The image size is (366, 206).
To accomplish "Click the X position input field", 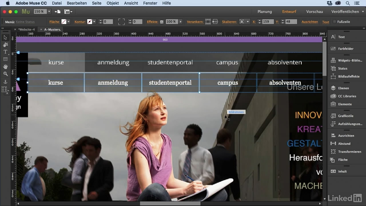I will 268,22.
